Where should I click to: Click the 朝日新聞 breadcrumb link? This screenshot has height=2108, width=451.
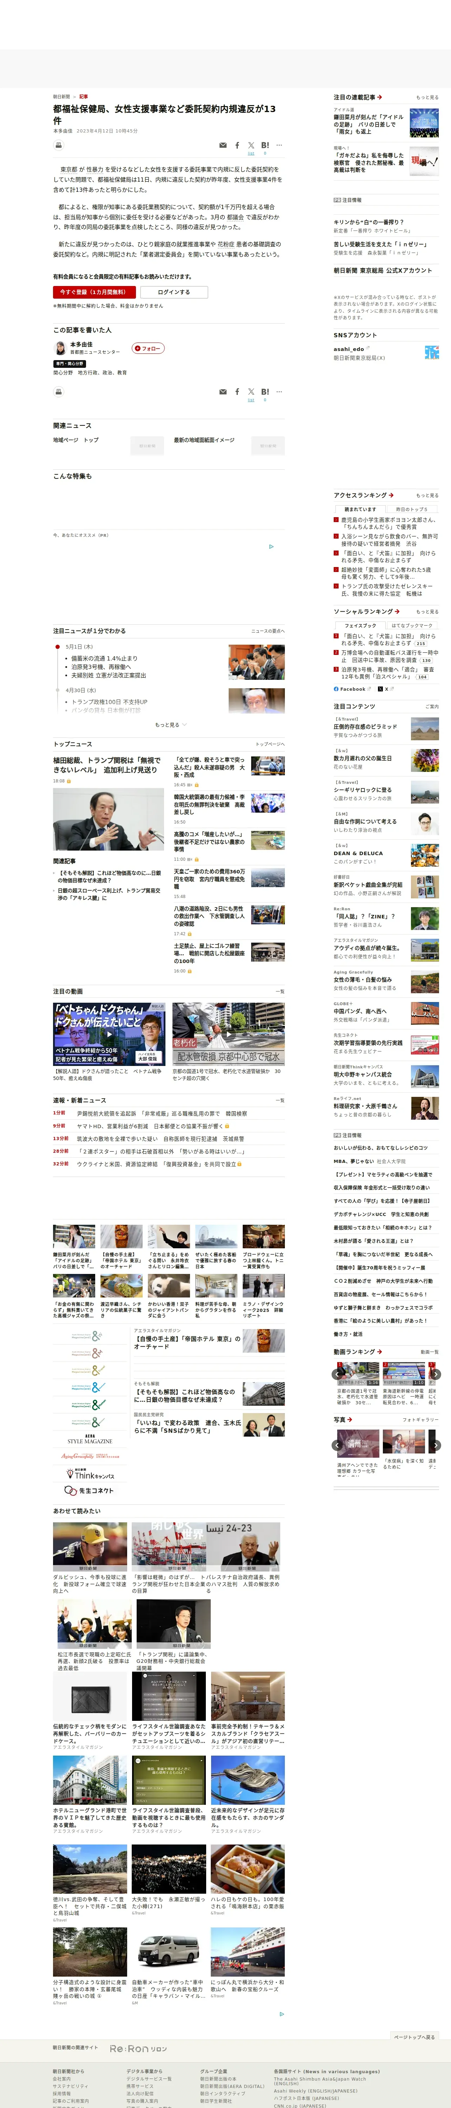[61, 97]
